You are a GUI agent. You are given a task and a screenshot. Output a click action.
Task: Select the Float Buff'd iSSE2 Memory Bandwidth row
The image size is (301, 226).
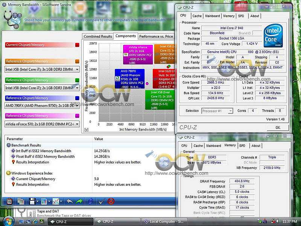90,156
